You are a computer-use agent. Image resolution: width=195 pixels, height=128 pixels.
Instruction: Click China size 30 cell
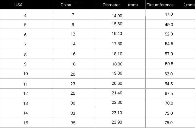[x=73, y=103]
